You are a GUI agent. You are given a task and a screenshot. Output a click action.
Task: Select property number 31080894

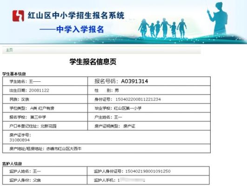click(x=20, y=140)
